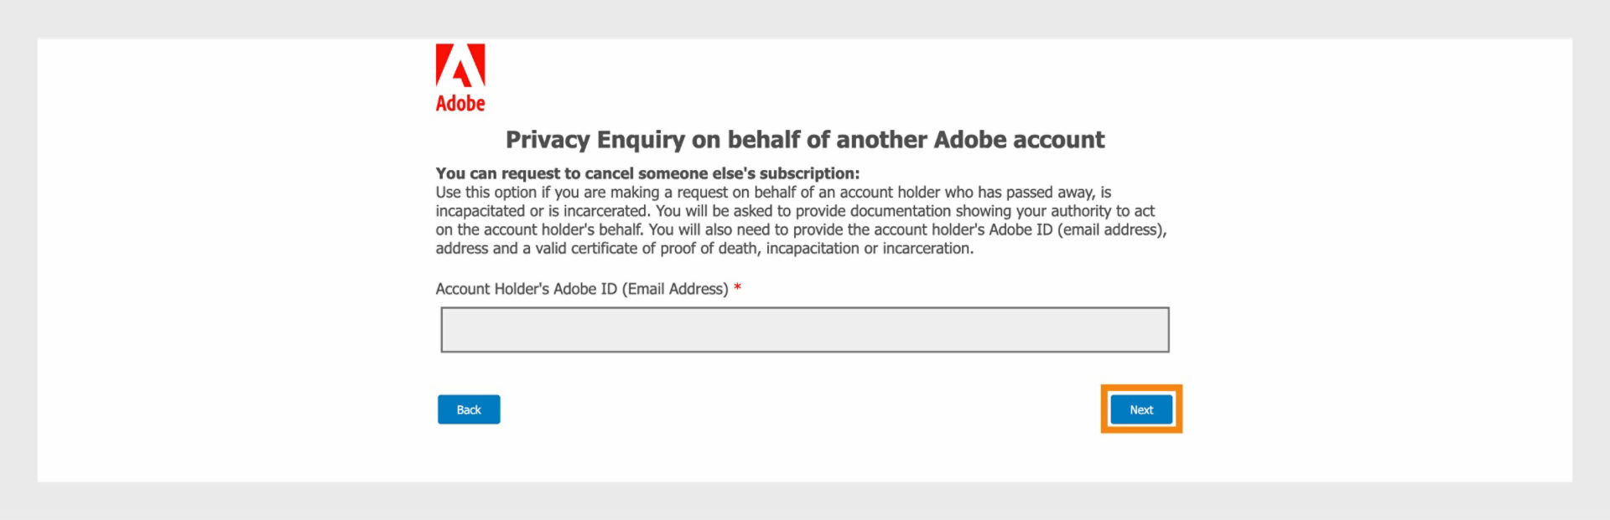Click the Adobe wordmark under the logo
Screen dimensions: 1610x520
[460, 104]
